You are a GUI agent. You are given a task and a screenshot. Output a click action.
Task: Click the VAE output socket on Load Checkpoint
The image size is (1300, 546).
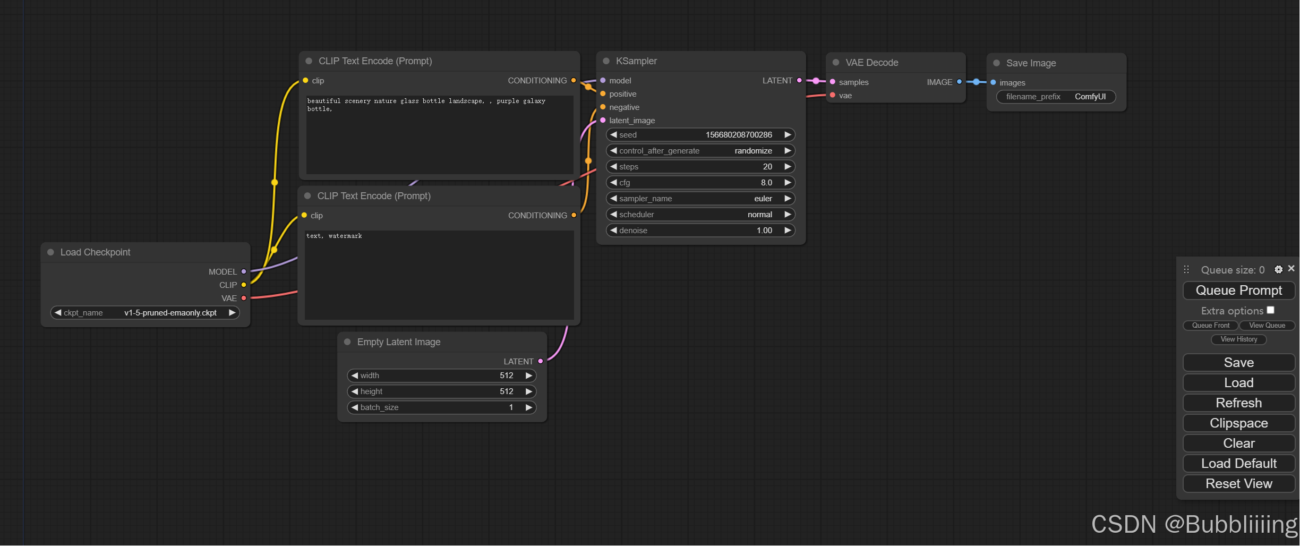244,298
